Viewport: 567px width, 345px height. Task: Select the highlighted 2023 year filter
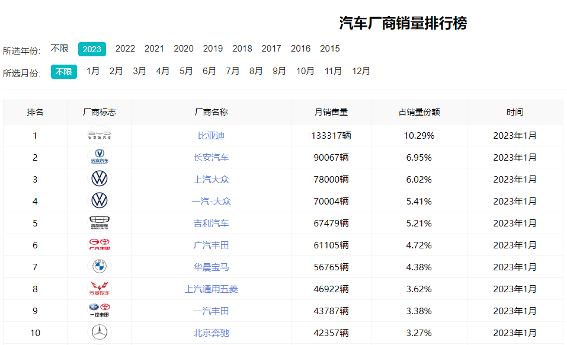coord(92,49)
